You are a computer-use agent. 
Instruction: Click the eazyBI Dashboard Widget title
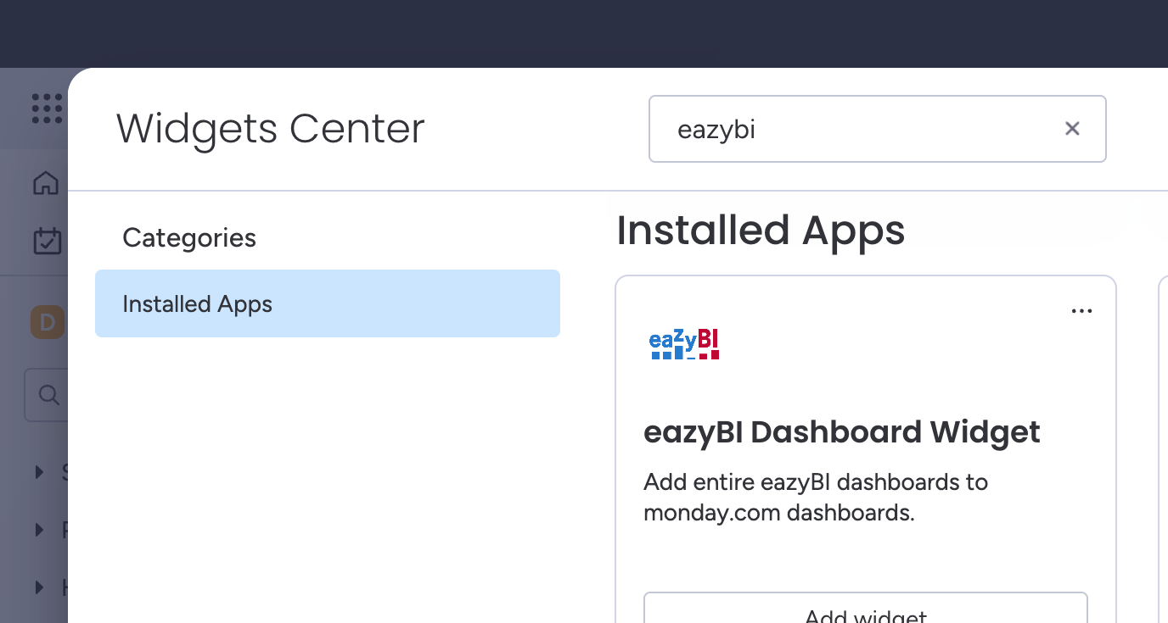842,432
